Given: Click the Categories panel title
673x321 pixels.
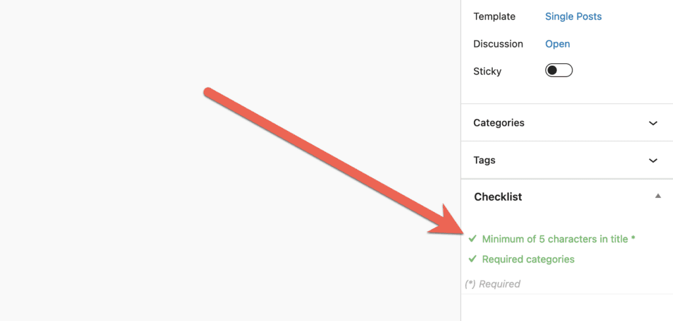Looking at the screenshot, I should click(499, 123).
